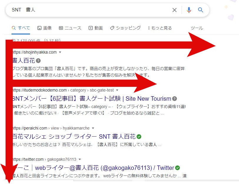Click the green verified badge beside 百花マルシェ title

[x=139, y=137]
